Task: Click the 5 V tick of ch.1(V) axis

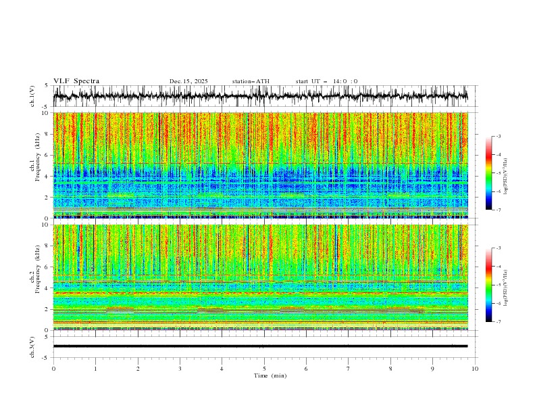Action: tap(46, 86)
